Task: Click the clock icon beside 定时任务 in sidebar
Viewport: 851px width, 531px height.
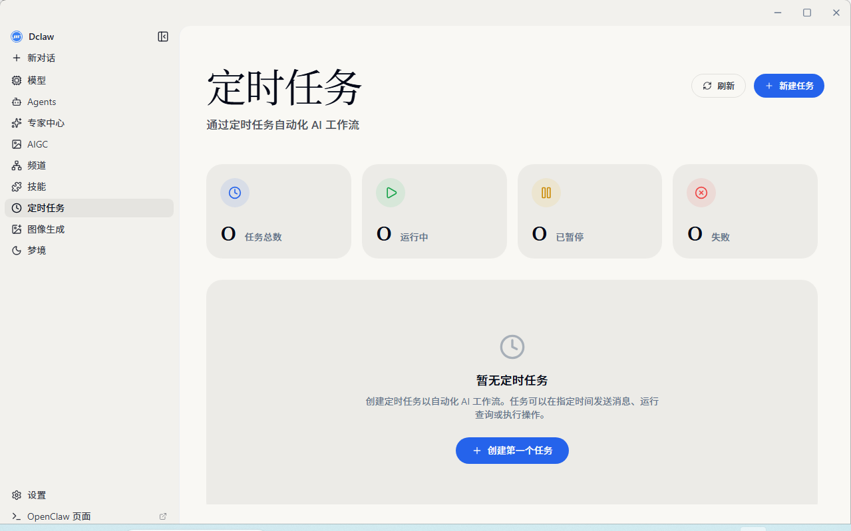Action: click(x=17, y=208)
